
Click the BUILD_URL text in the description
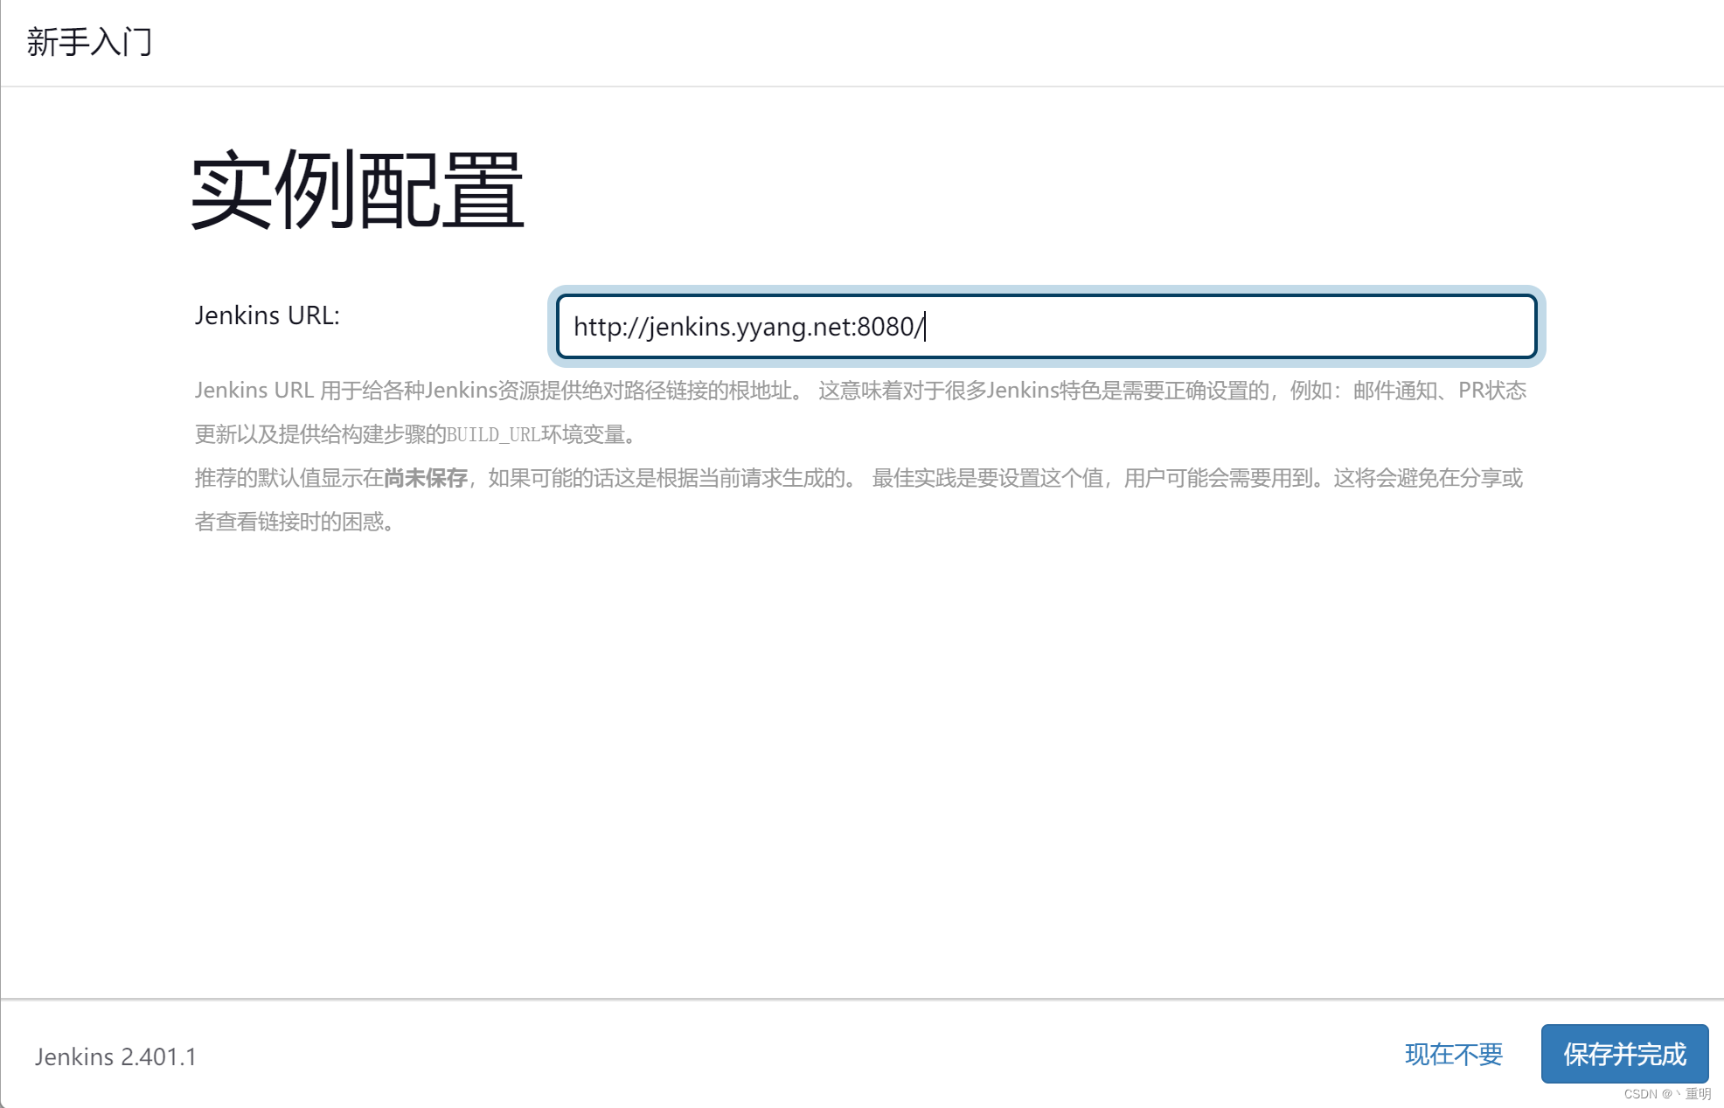[494, 434]
